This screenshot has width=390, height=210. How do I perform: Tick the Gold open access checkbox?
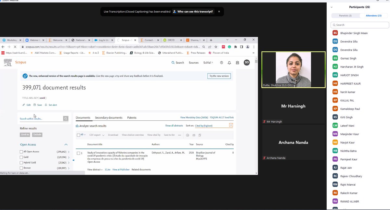(x=21, y=157)
